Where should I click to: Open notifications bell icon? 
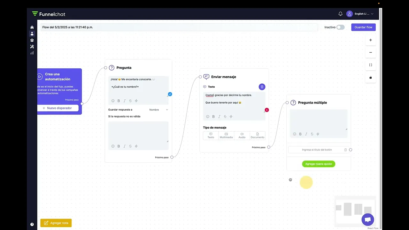click(340, 14)
